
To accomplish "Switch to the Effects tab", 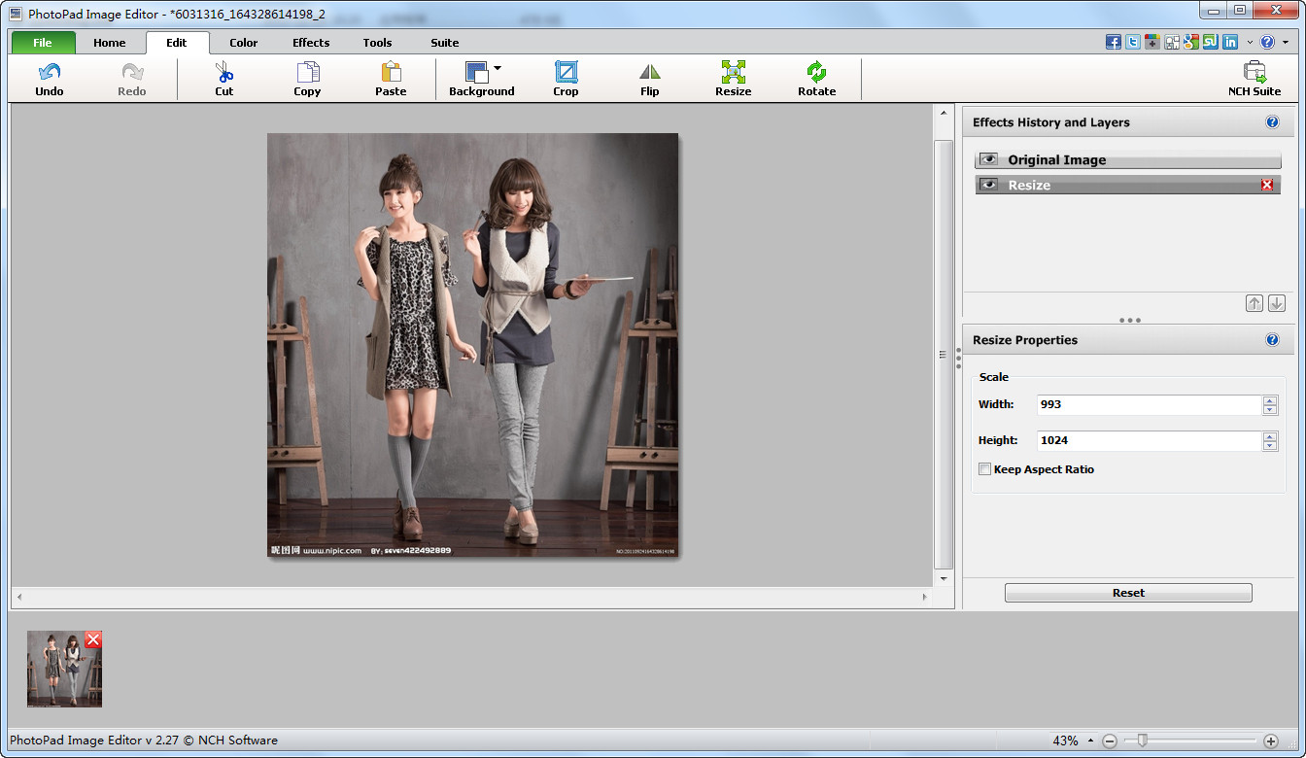I will point(311,43).
